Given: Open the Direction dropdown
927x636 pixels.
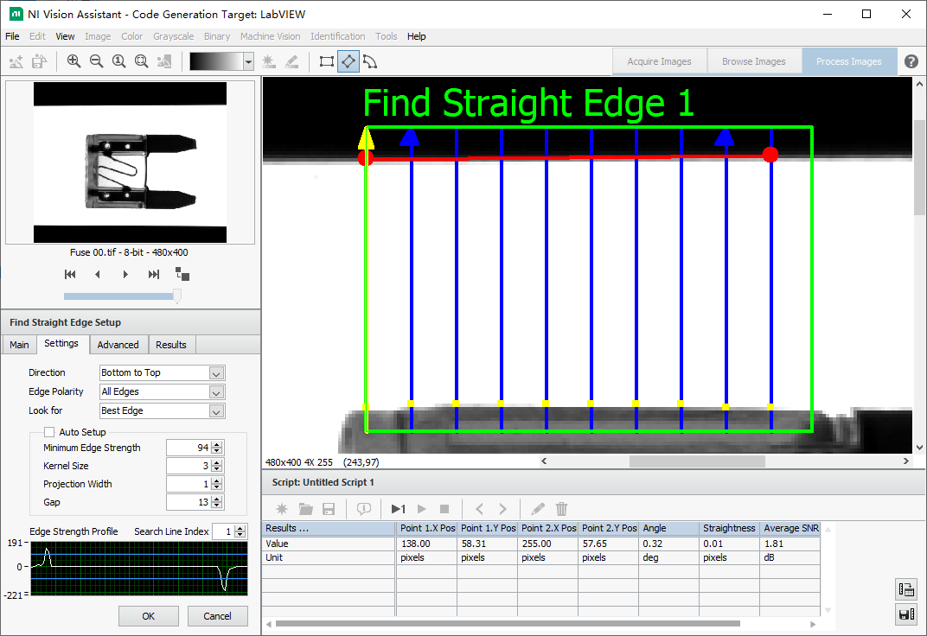Looking at the screenshot, I should [216, 373].
